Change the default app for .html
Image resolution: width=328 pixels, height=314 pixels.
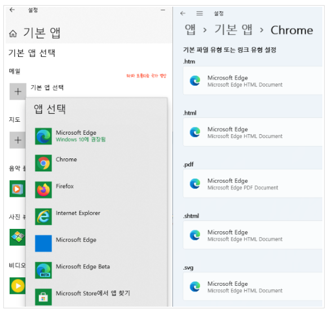[x=252, y=132]
